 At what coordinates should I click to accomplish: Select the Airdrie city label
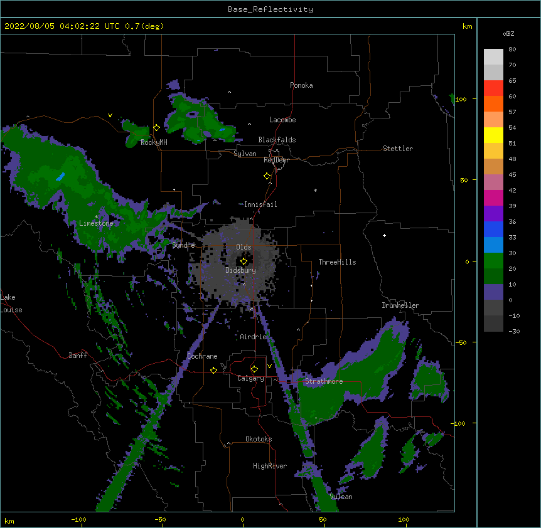[254, 337]
